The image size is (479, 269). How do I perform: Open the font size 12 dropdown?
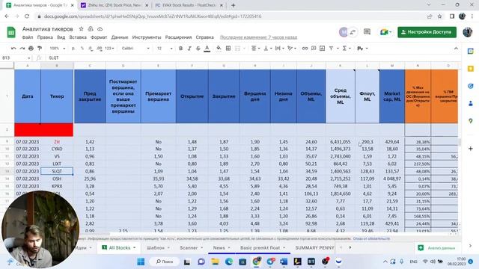click(x=165, y=48)
